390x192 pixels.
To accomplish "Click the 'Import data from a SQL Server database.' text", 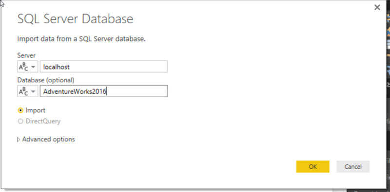I will tap(81, 39).
